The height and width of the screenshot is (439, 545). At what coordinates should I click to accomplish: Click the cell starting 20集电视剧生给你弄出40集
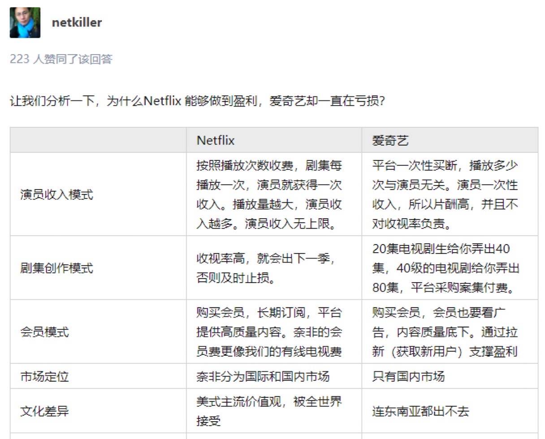point(446,268)
